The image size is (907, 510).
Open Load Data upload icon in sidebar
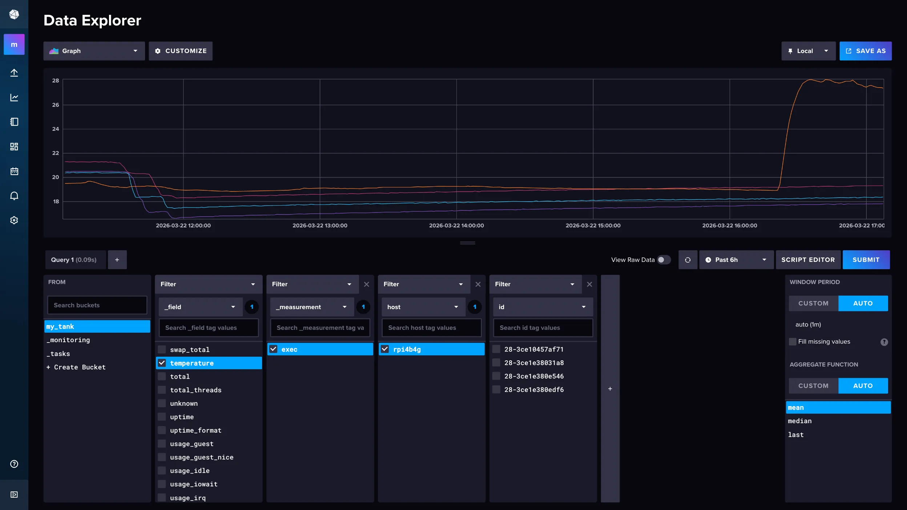point(14,73)
